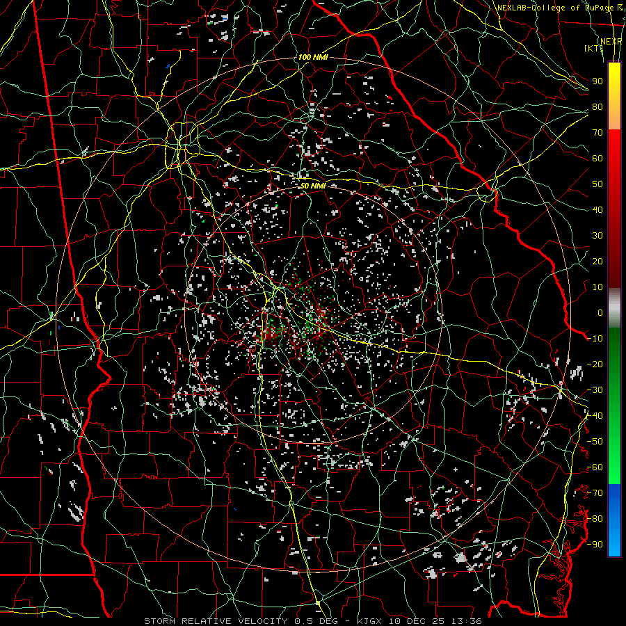The height and width of the screenshot is (626, 626).
Task: Click the -60 value on the velocity scale
Action: pyautogui.click(x=595, y=467)
